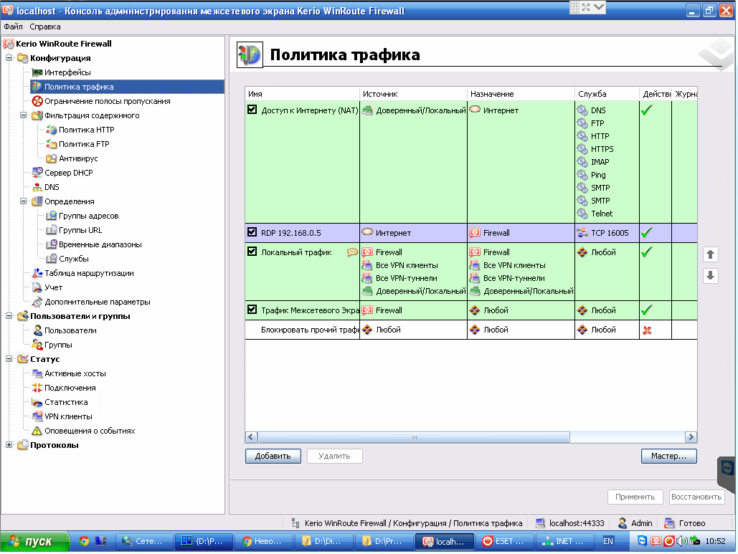This screenshot has height=554, width=738.
Task: Move selected rule up with arrow button
Action: click(x=710, y=255)
